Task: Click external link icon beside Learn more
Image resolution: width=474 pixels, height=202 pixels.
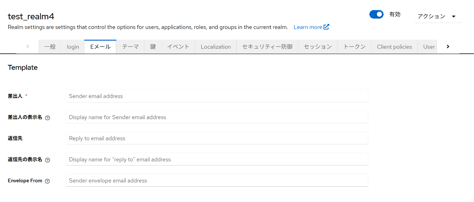Action: coord(327,27)
